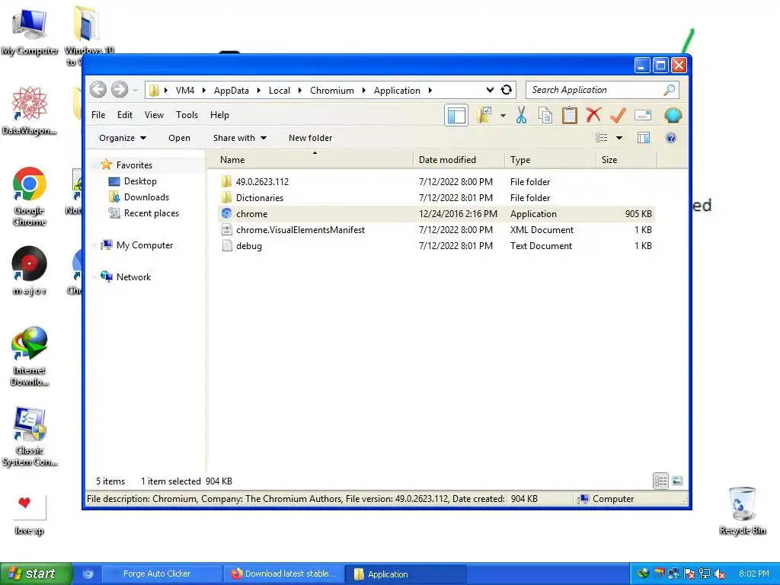Viewport: 780px width, 585px height.
Task: Click the blue shell icon
Action: [x=673, y=116]
